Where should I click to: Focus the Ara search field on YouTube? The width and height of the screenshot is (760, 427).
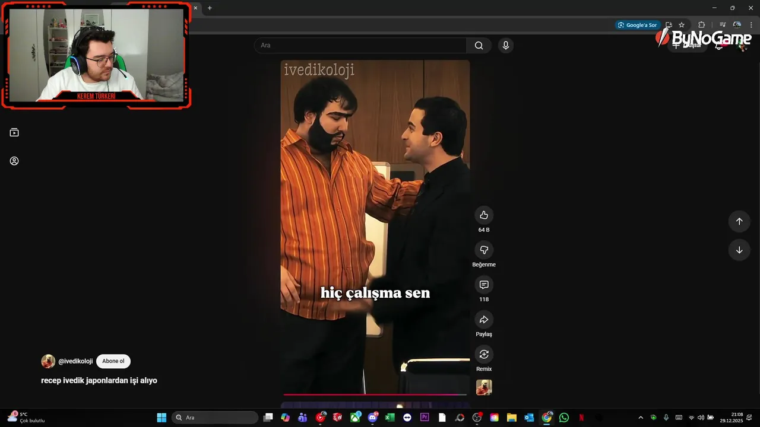click(361, 46)
